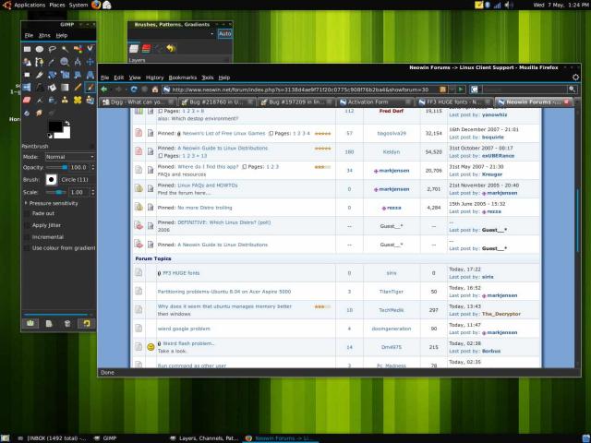The height and width of the screenshot is (443, 591).
Task: Click Firefox's Reload page button
Action: click(x=134, y=90)
